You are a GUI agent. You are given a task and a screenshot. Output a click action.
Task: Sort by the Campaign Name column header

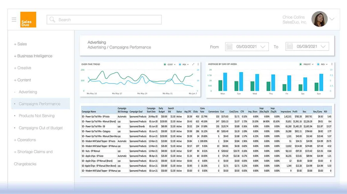[89, 112]
